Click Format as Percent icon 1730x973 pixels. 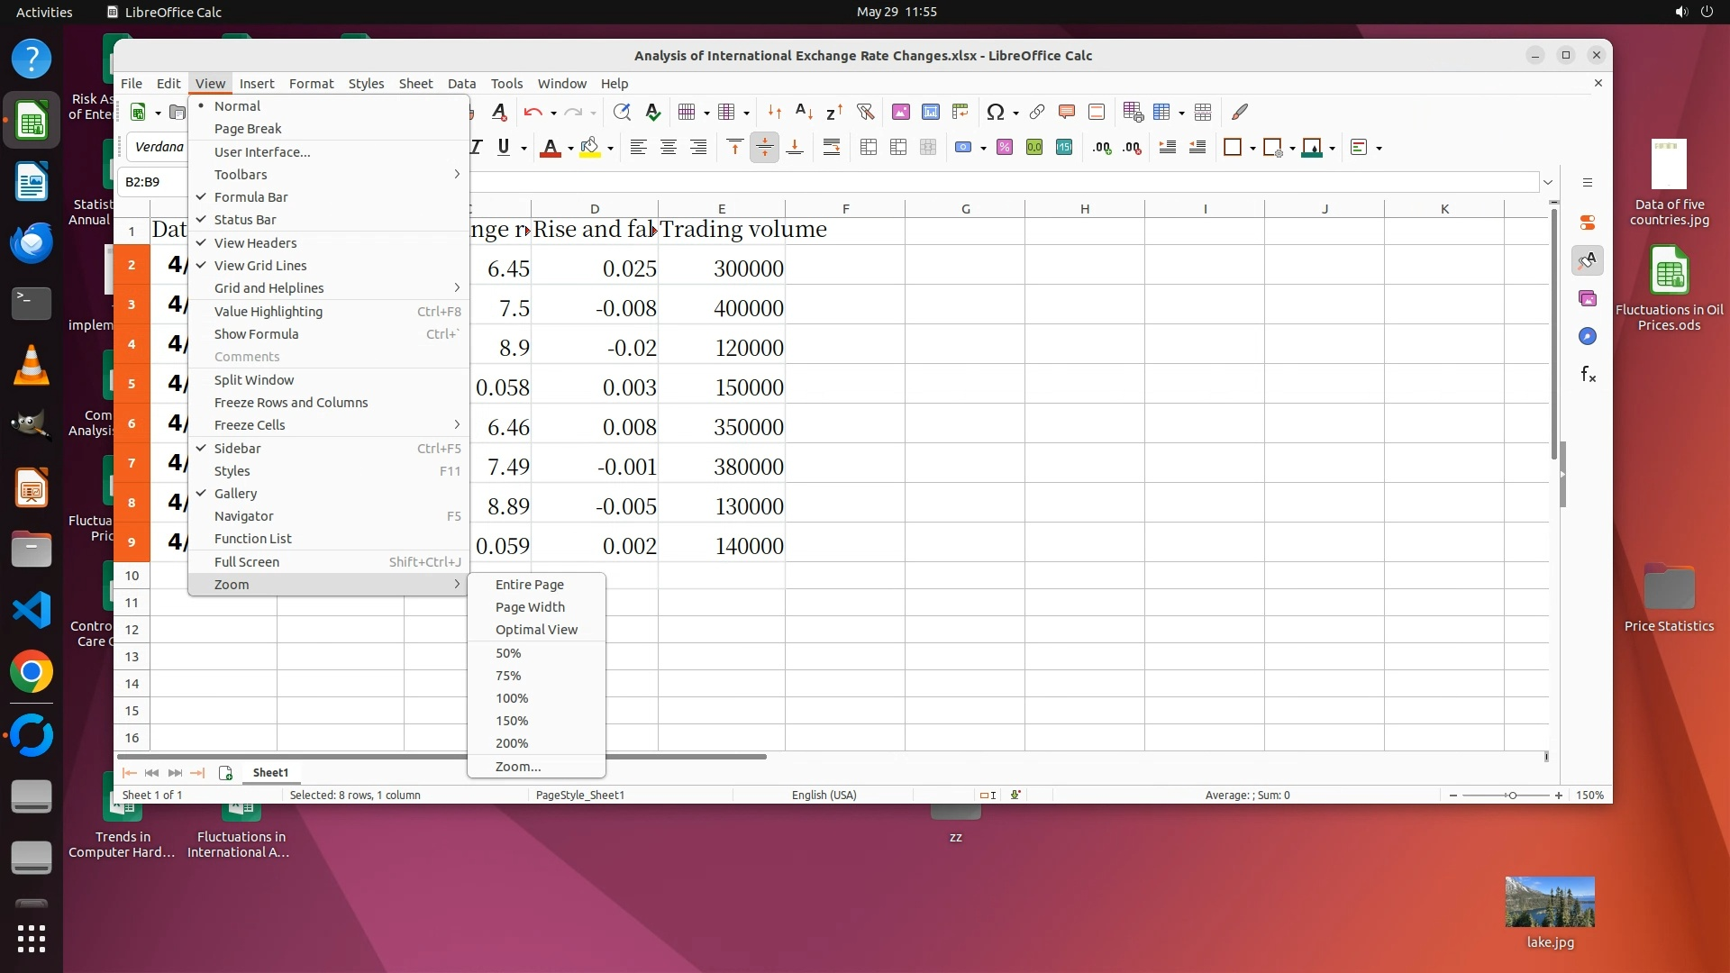click(1005, 148)
